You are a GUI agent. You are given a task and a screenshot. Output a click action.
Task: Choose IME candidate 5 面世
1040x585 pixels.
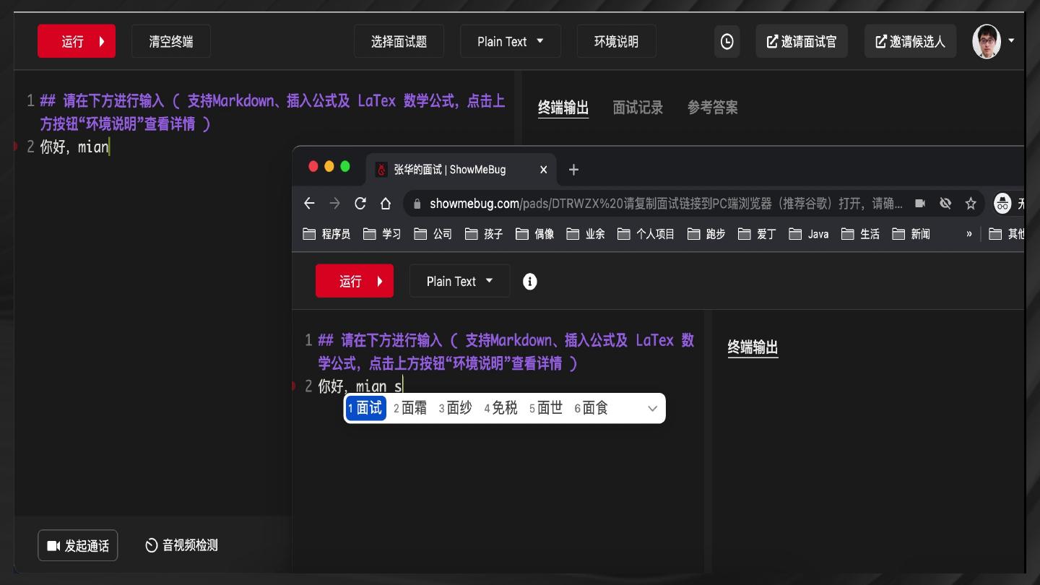pos(546,408)
